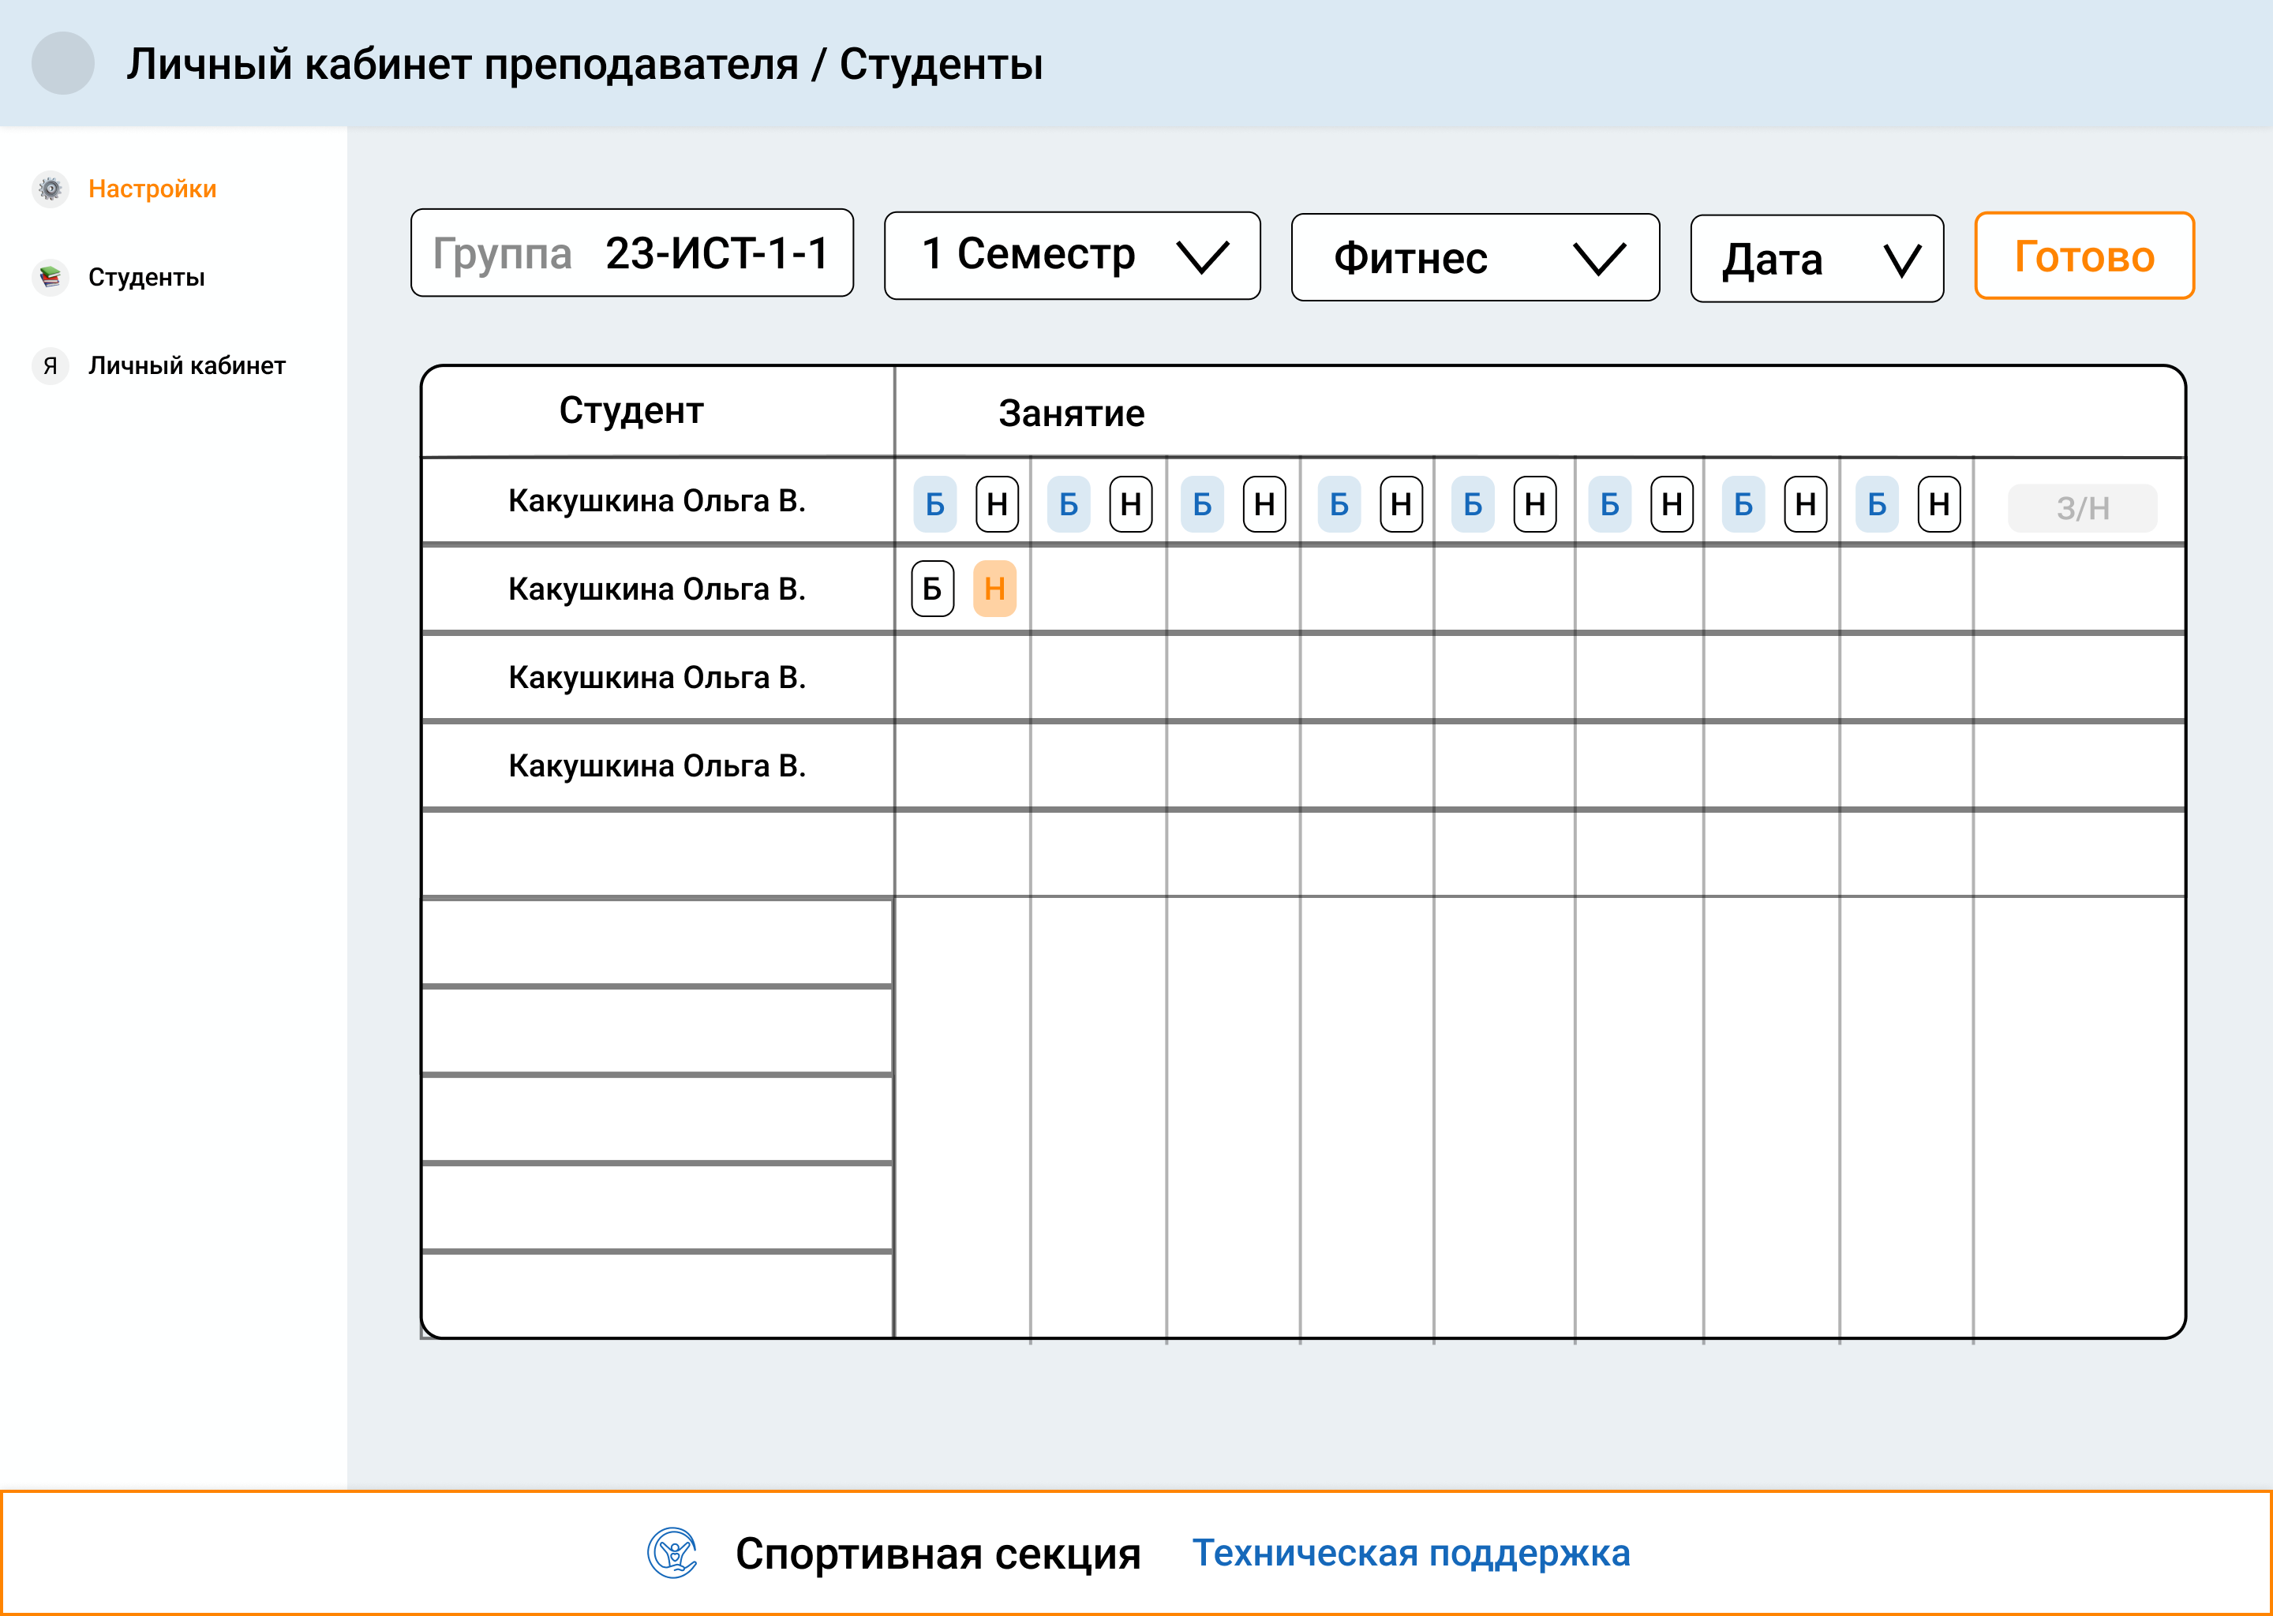Image resolution: width=2273 pixels, height=1616 pixels.
Task: Select second row Какушкина Ольга В.
Action: pos(657,589)
